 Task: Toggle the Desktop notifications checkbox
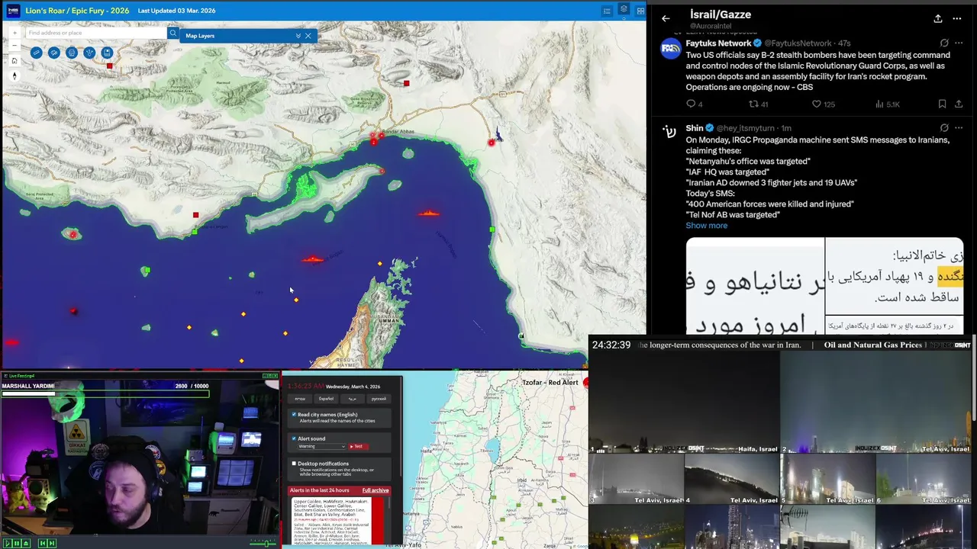[x=294, y=463]
